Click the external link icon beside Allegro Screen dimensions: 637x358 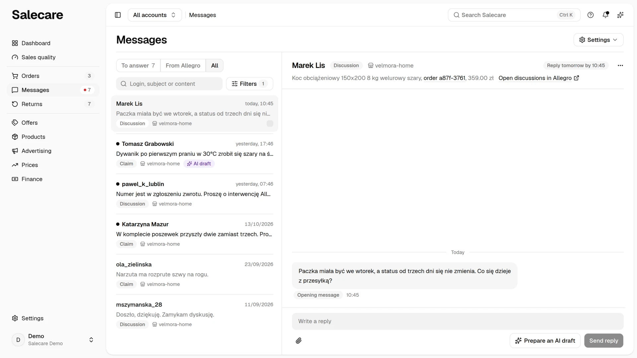577,78
